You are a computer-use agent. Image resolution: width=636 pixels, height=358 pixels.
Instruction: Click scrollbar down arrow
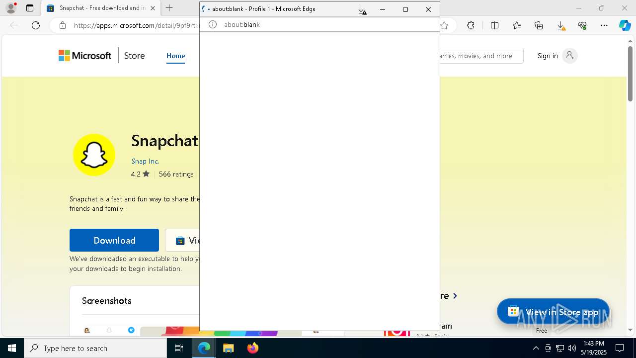(x=630, y=330)
